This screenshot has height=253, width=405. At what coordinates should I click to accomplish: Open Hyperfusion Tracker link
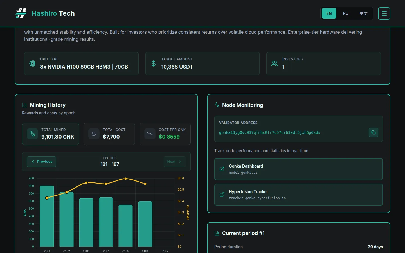tap(299, 195)
